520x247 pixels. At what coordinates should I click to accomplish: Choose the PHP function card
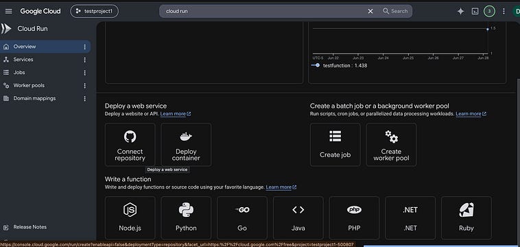(x=354, y=217)
